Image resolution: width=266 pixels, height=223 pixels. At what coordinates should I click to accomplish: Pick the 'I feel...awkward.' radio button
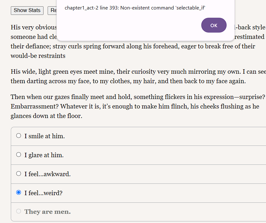pos(18,174)
